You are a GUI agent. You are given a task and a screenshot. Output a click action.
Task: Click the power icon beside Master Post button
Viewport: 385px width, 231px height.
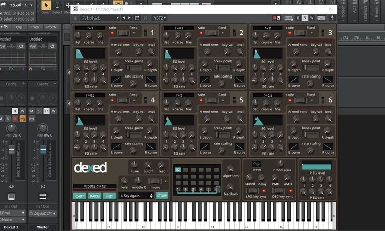pos(52,46)
